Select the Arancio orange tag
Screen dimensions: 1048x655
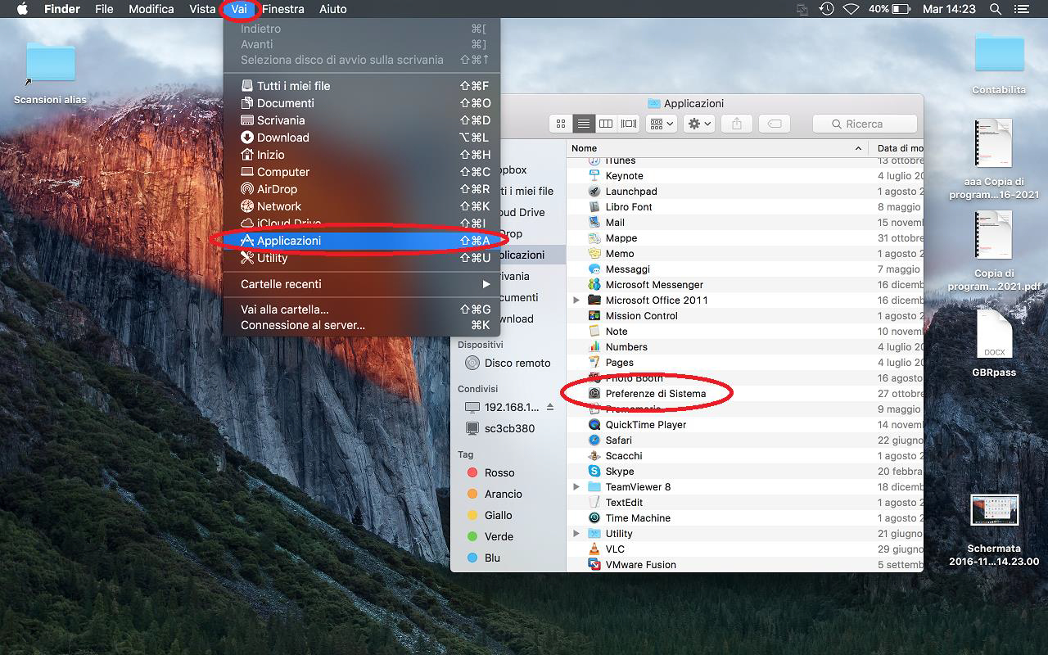508,494
